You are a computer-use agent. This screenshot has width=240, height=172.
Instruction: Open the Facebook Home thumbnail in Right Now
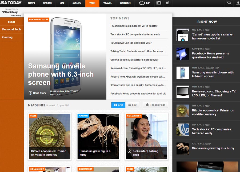pos(182,54)
